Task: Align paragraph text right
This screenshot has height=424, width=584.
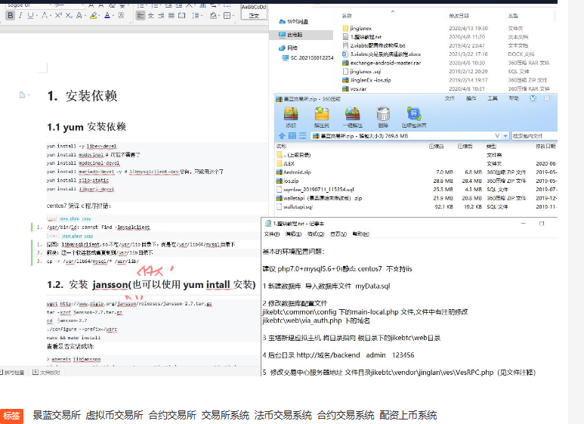Action: [161, 15]
